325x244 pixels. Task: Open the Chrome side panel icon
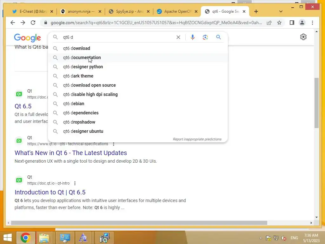pyautogui.click(x=292, y=23)
